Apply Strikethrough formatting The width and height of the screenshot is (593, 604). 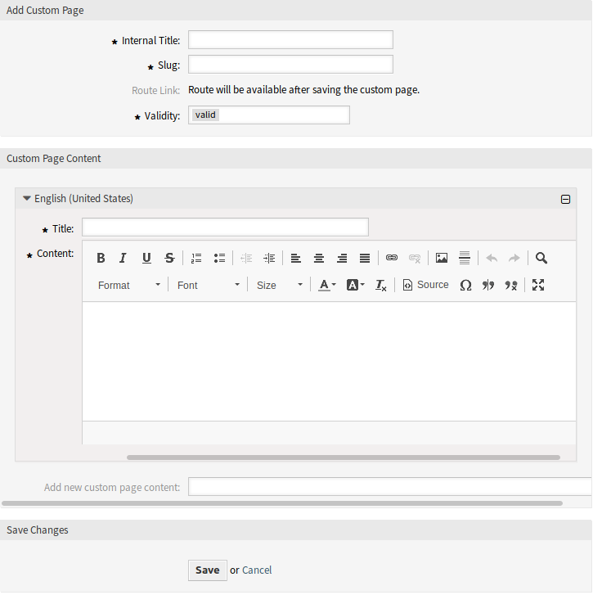pos(169,258)
